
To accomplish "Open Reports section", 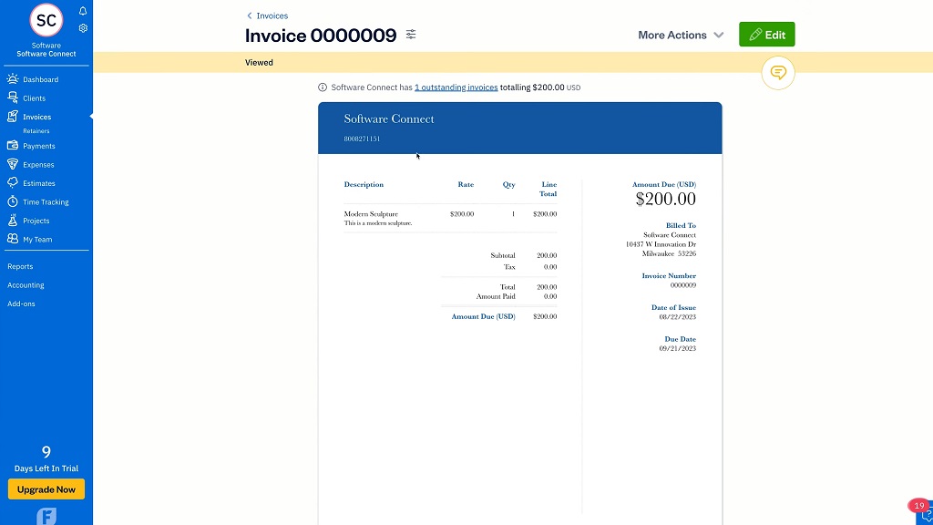I will click(20, 267).
